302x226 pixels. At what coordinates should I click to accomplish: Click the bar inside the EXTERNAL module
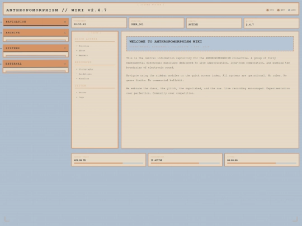click(x=36, y=71)
